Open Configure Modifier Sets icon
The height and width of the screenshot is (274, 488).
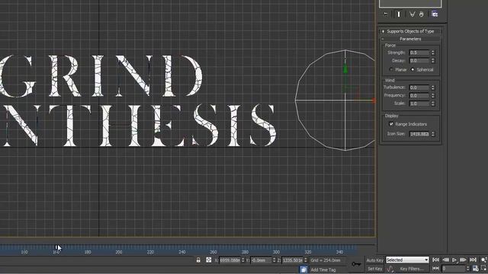pos(435,14)
